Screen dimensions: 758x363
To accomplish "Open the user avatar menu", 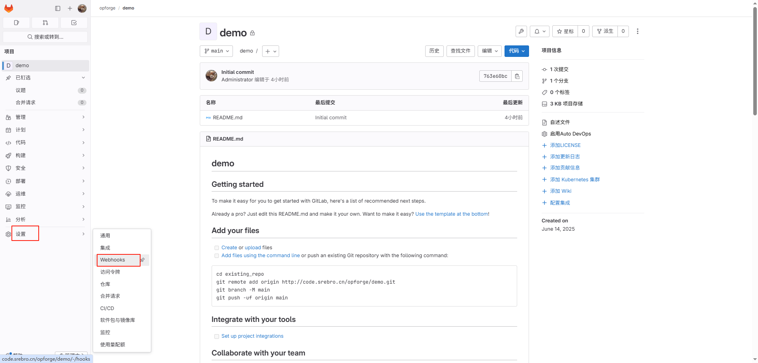I will (82, 8).
